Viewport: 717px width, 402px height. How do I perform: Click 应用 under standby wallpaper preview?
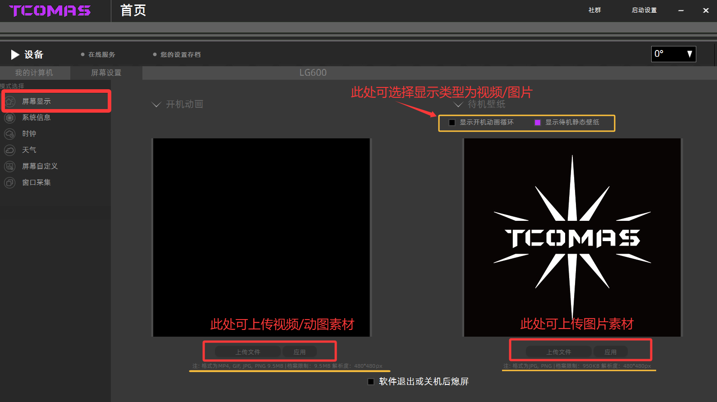coord(611,352)
